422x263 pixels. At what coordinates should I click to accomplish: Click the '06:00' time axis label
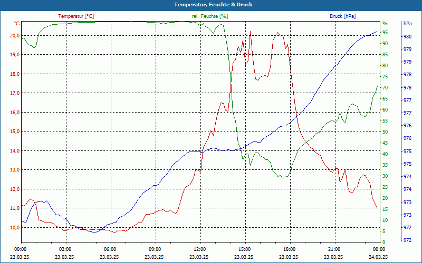[109, 249]
